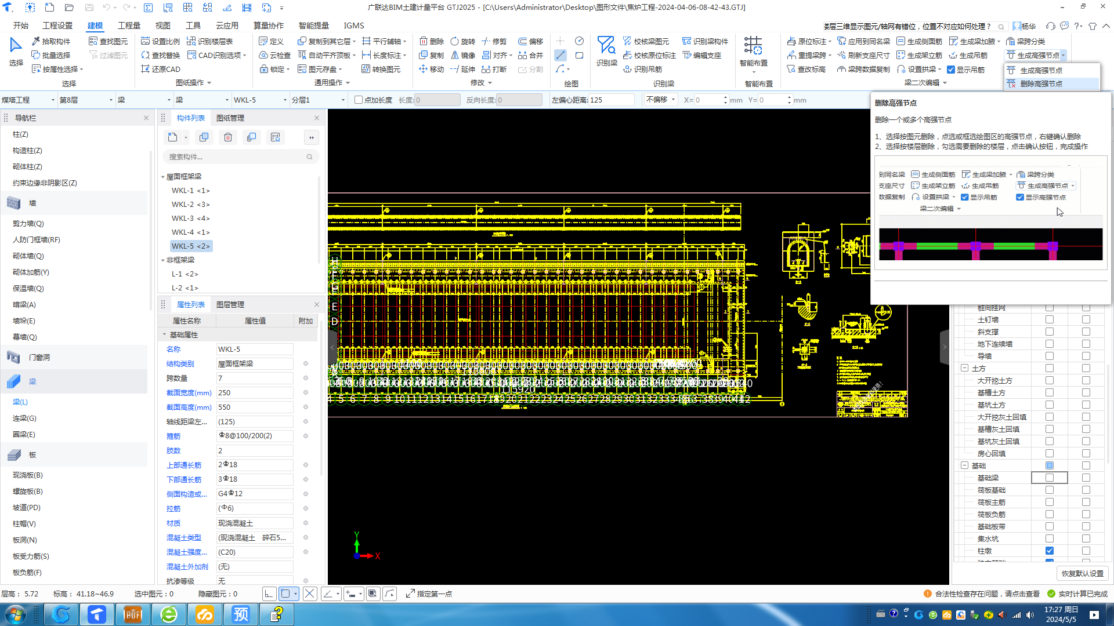1114x626 pixels.
Task: Close the 导航栏 panel
Action: [x=146, y=118]
